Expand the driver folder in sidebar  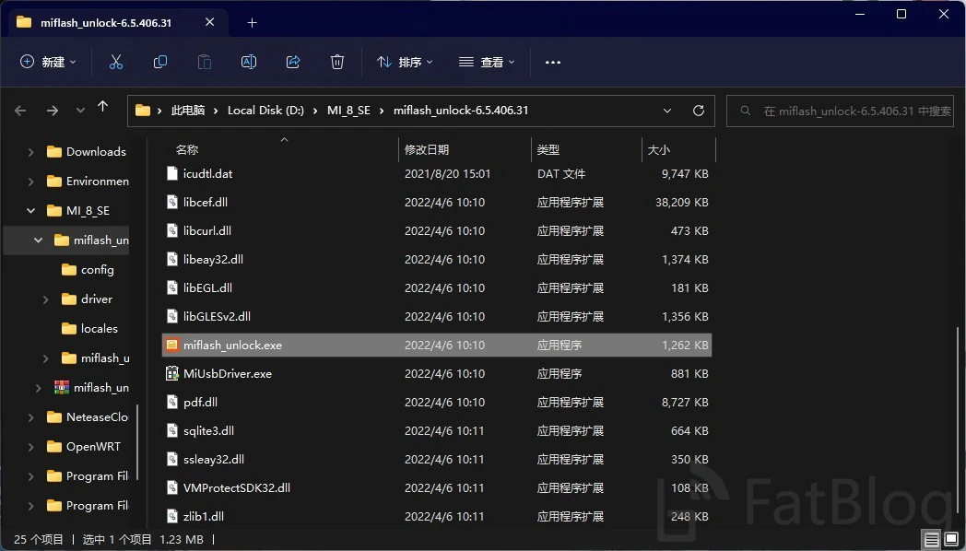pos(45,299)
